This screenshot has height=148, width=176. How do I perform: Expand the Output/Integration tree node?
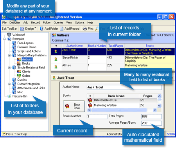point(9,84)
